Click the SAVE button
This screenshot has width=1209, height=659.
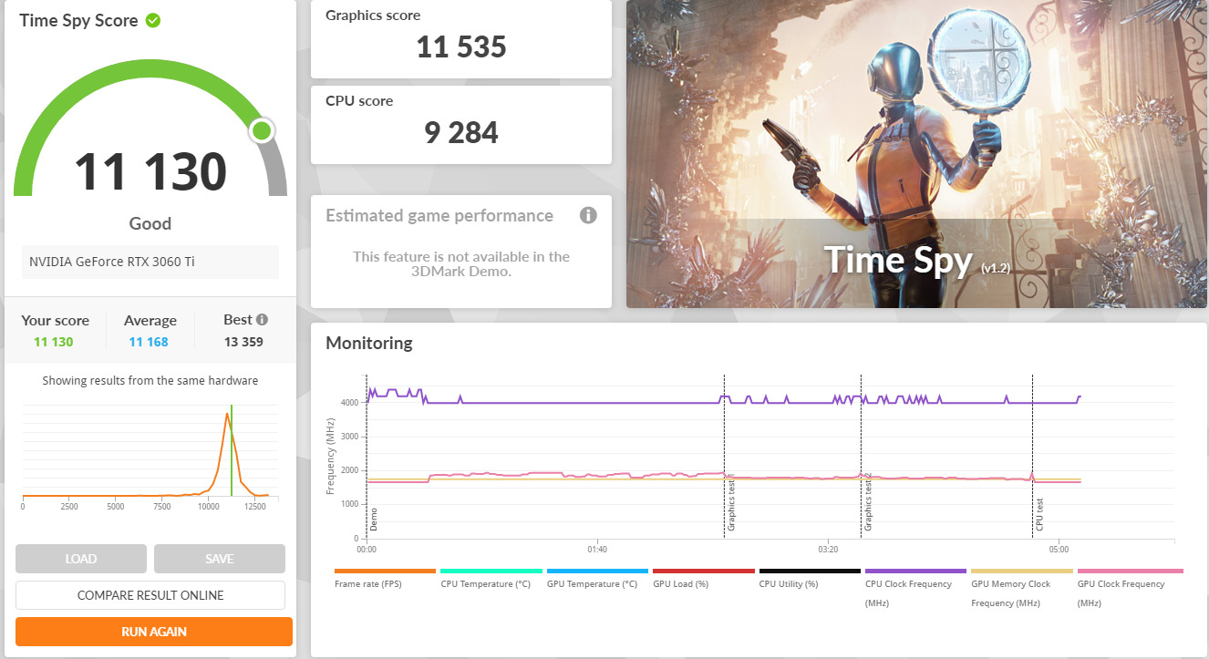tap(220, 559)
